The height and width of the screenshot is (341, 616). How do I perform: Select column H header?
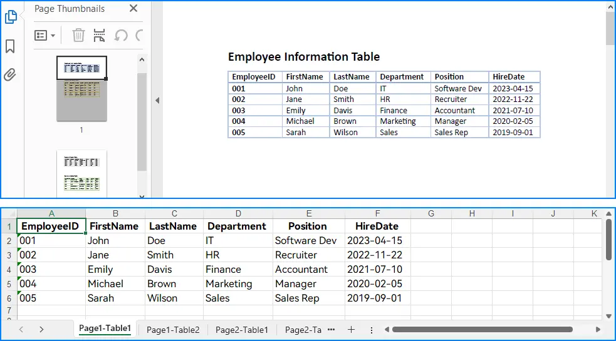pos(472,213)
